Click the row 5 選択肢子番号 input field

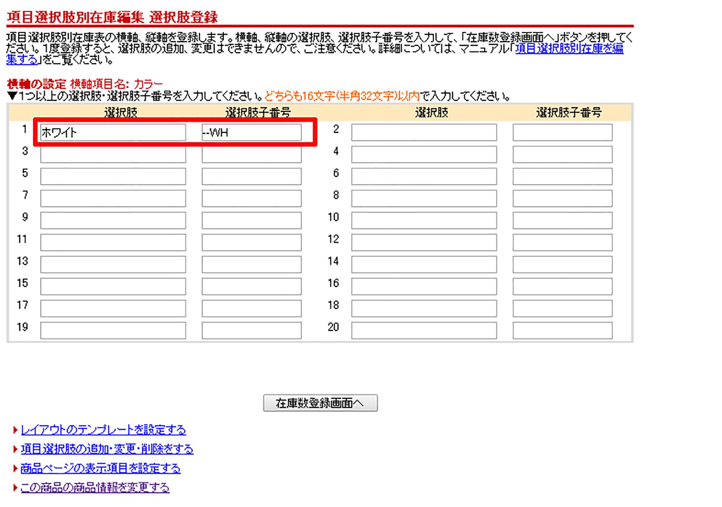coord(252,176)
